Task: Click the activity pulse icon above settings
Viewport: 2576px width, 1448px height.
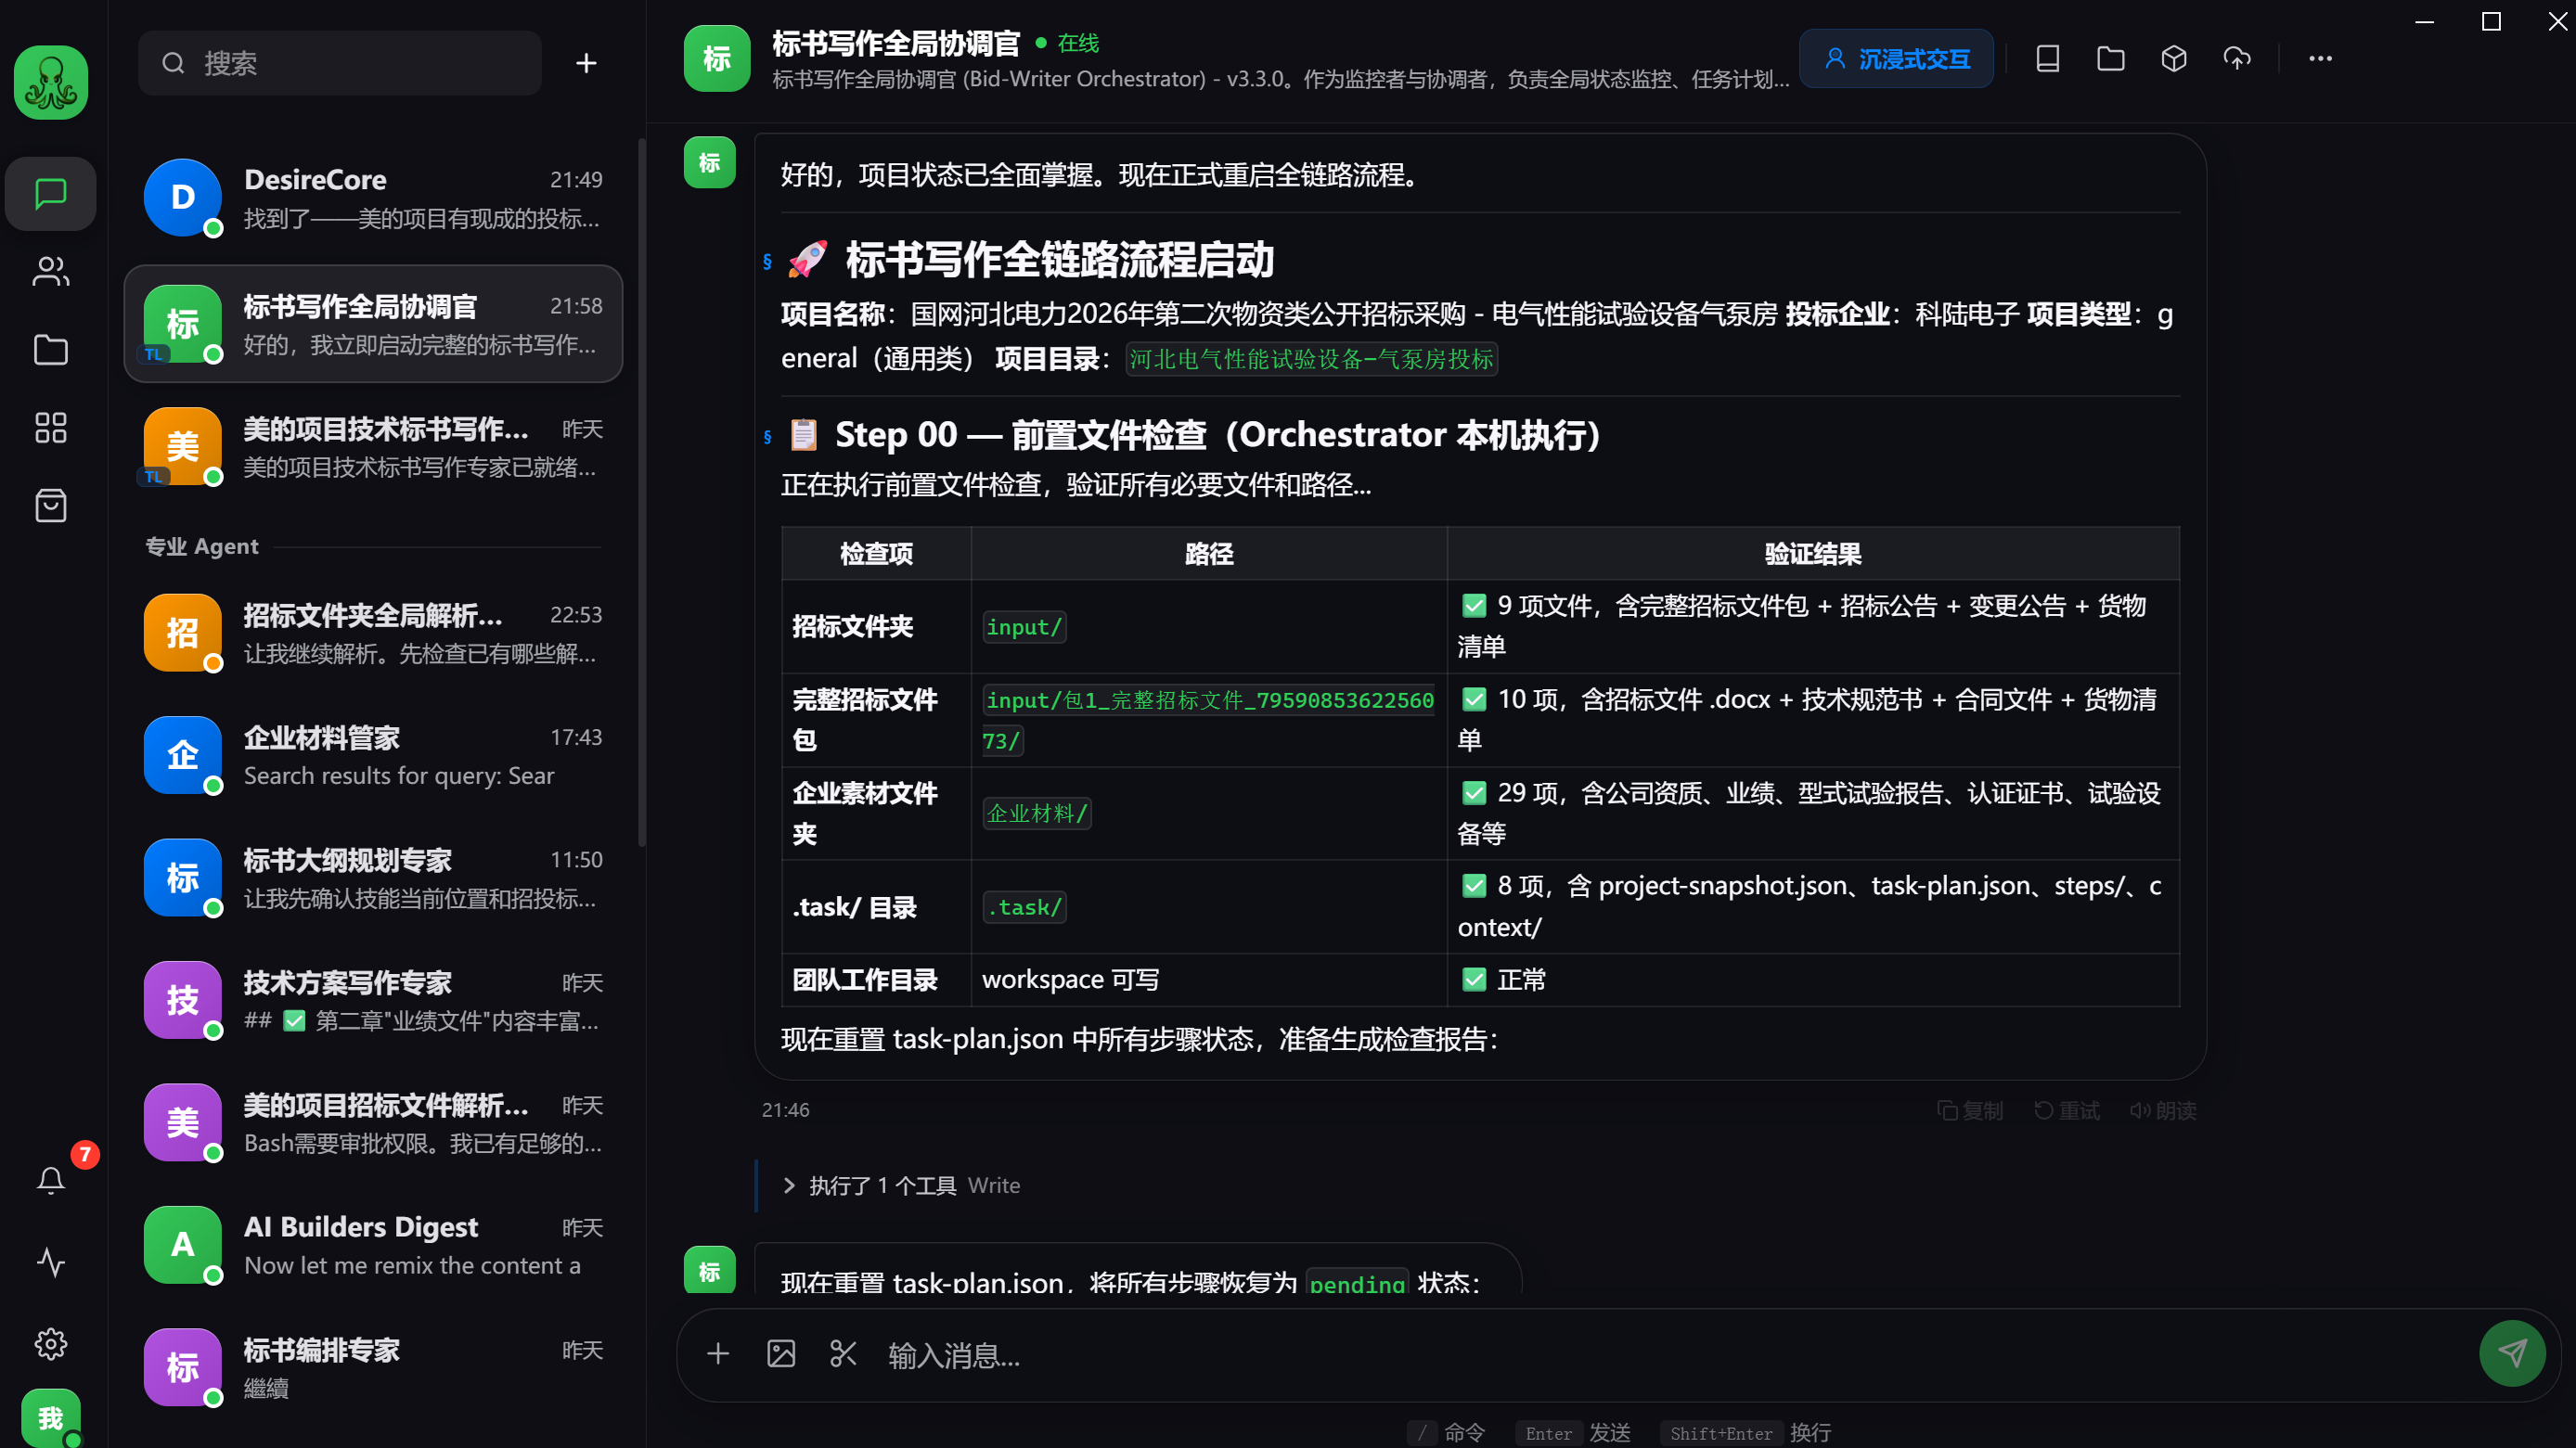Action: pyautogui.click(x=49, y=1262)
